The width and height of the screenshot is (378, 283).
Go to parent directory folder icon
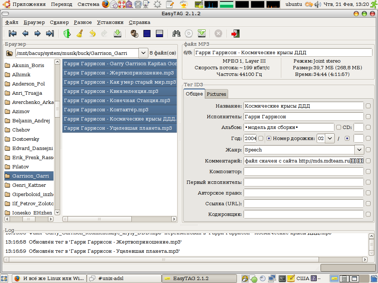coord(9,53)
